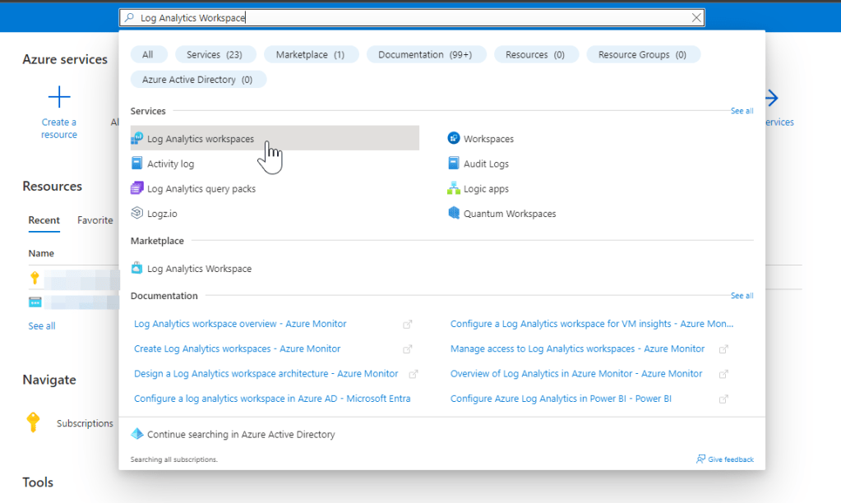
Task: Click the Activity log icon
Action: [137, 164]
